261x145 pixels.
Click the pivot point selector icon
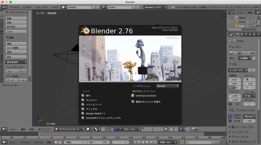click(x=97, y=129)
